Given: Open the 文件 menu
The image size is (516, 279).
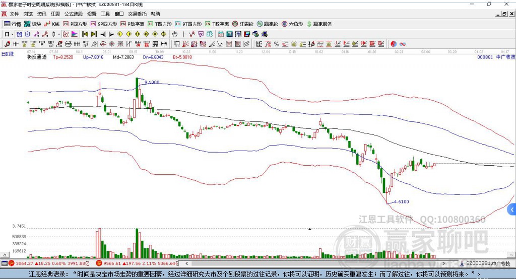Looking at the screenshot, I should coord(14,14).
